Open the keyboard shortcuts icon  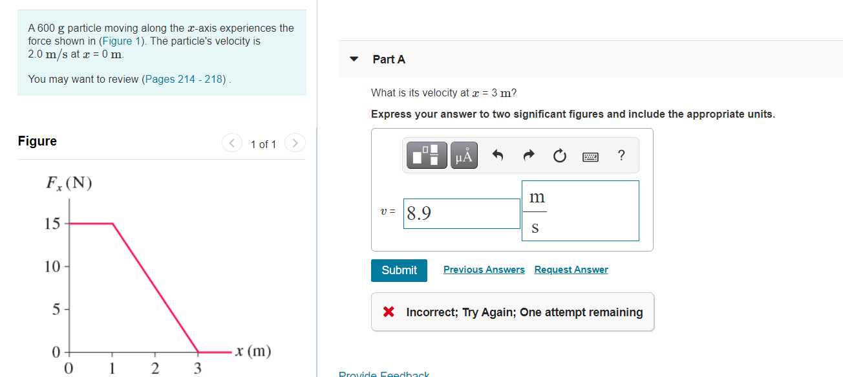click(x=590, y=156)
